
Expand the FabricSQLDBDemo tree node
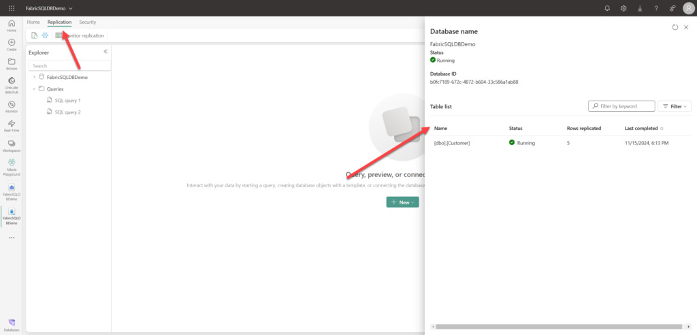(x=34, y=78)
